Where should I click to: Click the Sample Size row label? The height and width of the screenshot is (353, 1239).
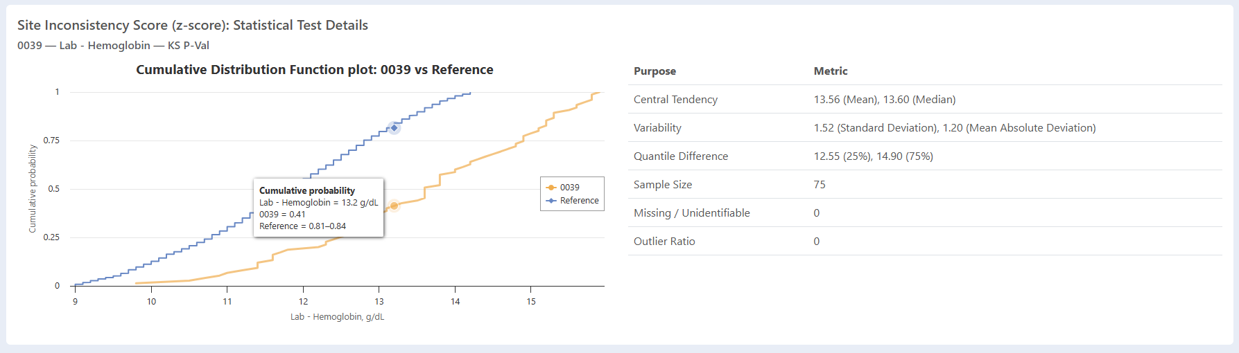662,185
